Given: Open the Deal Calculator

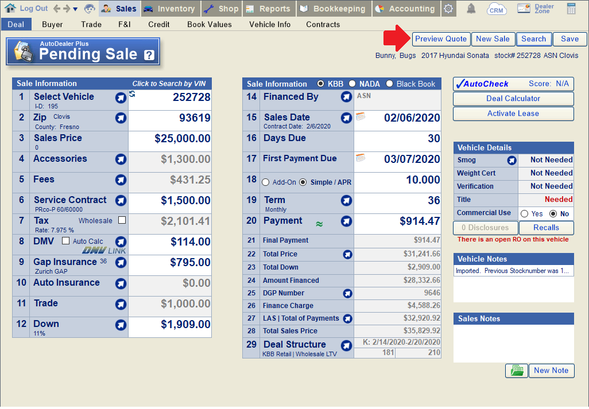Looking at the screenshot, I should [513, 99].
